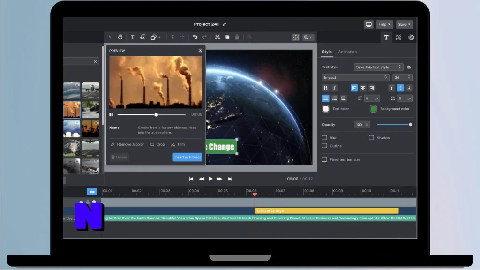The image size is (480, 270).
Task: Select the Text tool in toolbar
Action: 133,37
